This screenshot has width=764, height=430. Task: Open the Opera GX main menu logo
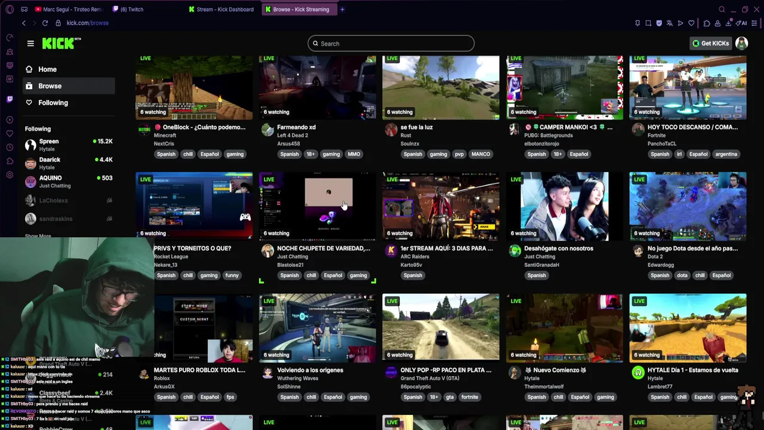pos(10,9)
